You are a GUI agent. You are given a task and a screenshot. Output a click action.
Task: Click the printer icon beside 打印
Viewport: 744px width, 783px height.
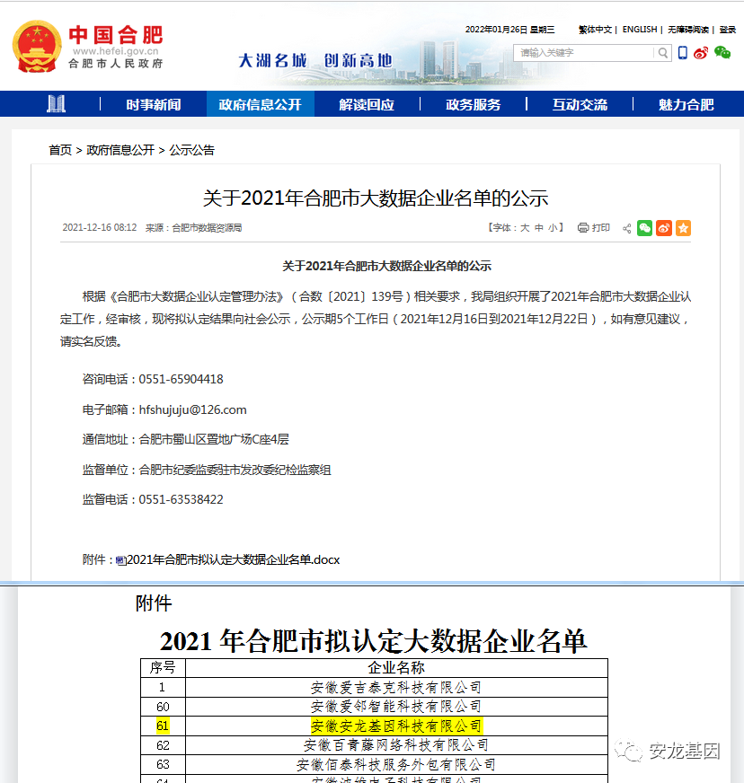coord(583,228)
